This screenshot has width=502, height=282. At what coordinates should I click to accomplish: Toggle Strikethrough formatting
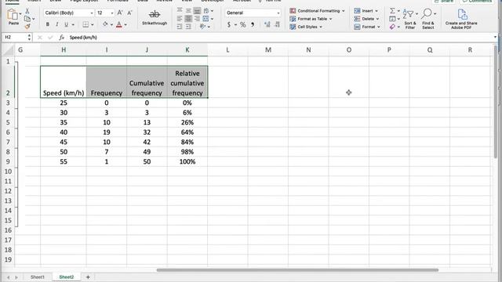[155, 17]
